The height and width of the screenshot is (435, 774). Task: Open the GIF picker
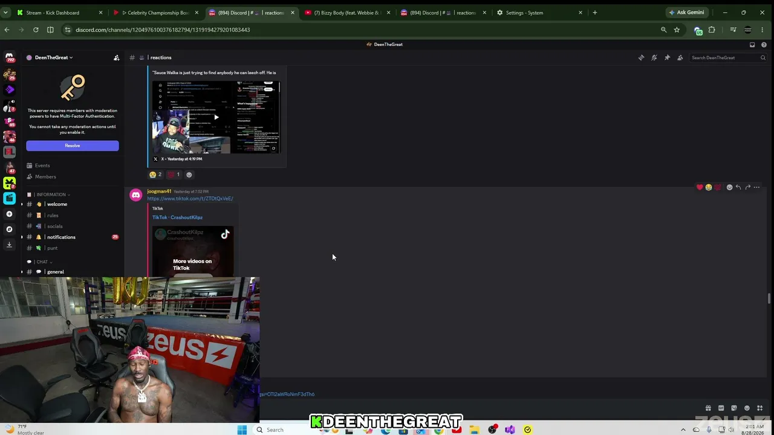[721, 408]
